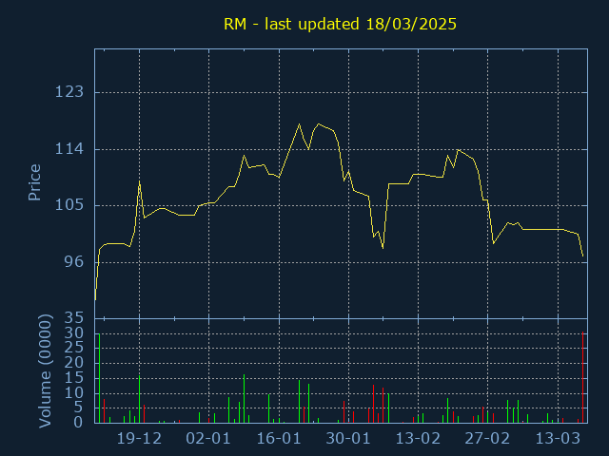Image resolution: width=609 pixels, height=456 pixels.
Task: Click the tall green volume bar at far left
Action: (x=99, y=378)
